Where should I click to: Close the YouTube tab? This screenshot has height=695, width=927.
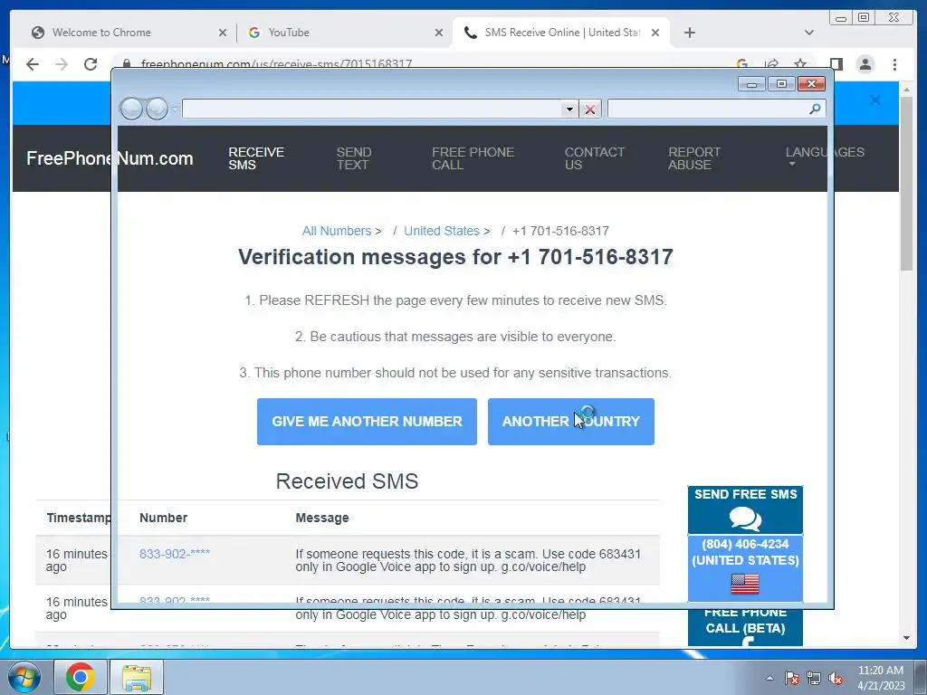pyautogui.click(x=439, y=33)
